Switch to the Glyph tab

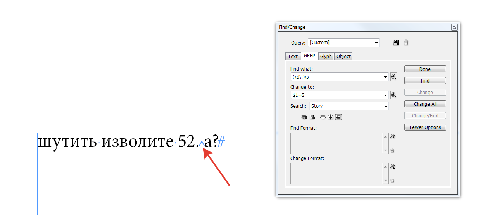[326, 57]
